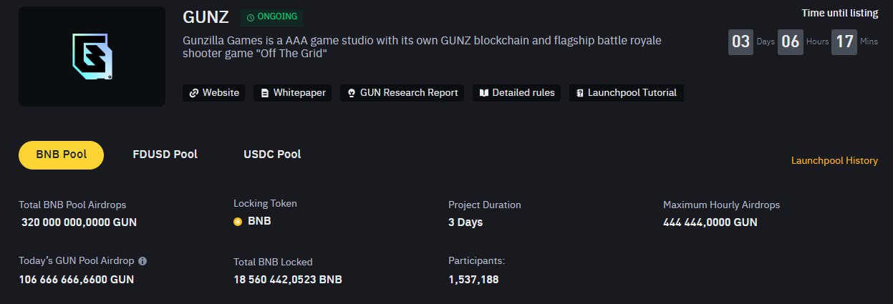This screenshot has height=304, width=893.
Task: Open Launchpool History
Action: 834,161
